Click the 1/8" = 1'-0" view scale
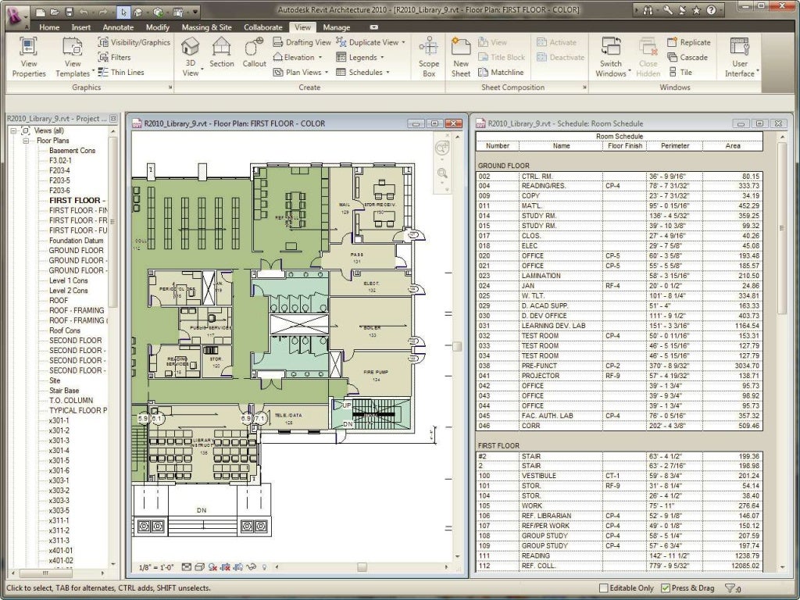The width and height of the screenshot is (800, 600). (x=156, y=567)
